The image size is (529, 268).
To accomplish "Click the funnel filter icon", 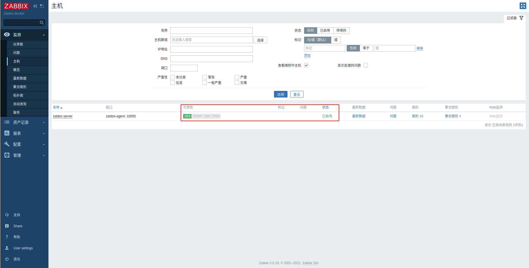I will (521, 18).
